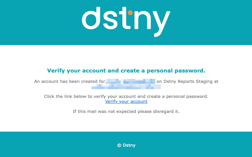Click the empty teal header banner beside the logo
This screenshot has height=157, width=252.
[40, 22]
